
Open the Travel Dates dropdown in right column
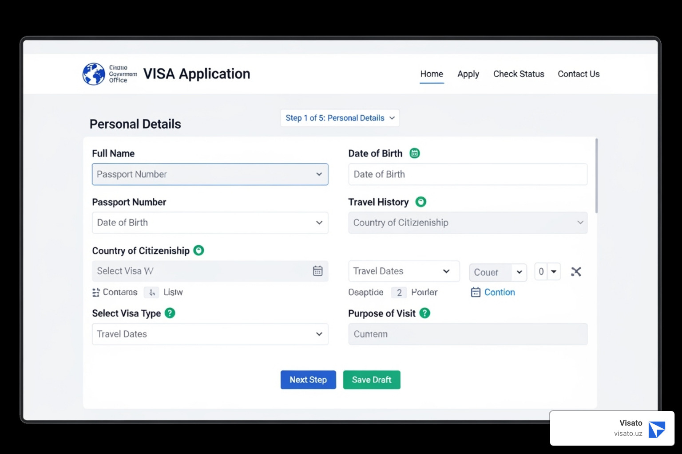point(403,271)
